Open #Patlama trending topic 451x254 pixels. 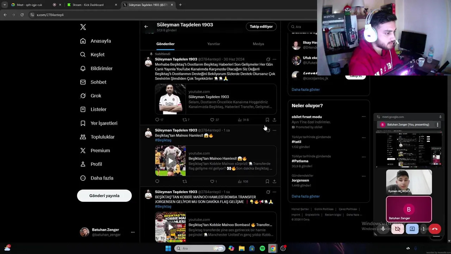pos(300,161)
